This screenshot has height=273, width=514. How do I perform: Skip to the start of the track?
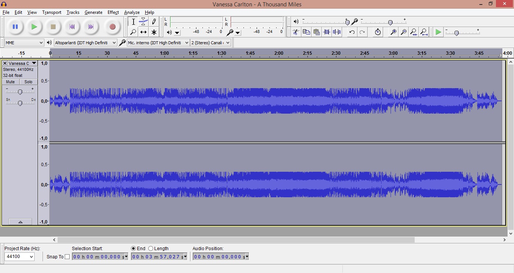tap(72, 27)
